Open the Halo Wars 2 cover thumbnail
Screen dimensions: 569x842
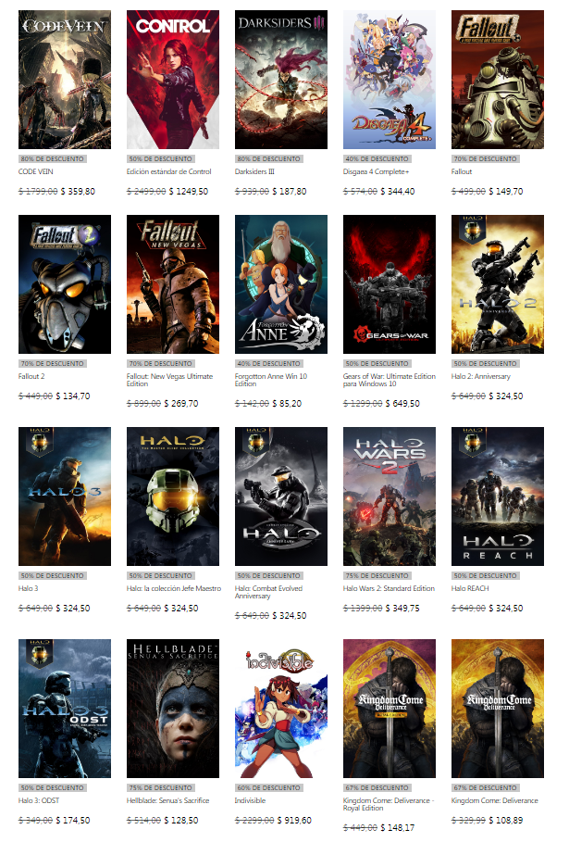click(x=390, y=496)
